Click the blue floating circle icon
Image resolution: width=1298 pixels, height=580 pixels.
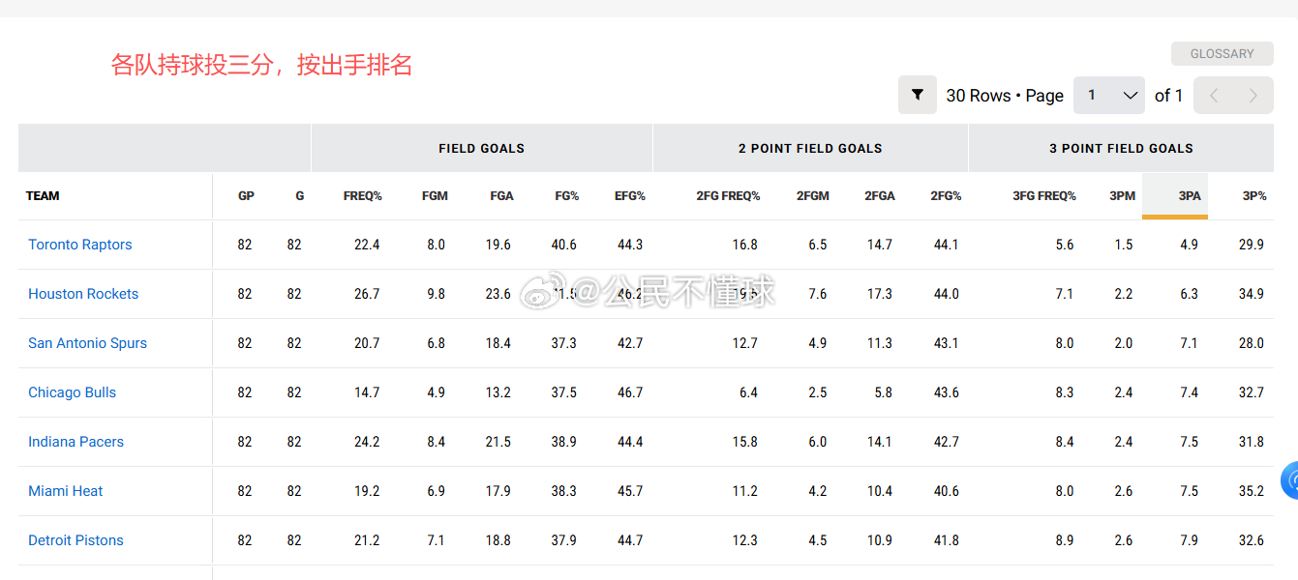1290,480
